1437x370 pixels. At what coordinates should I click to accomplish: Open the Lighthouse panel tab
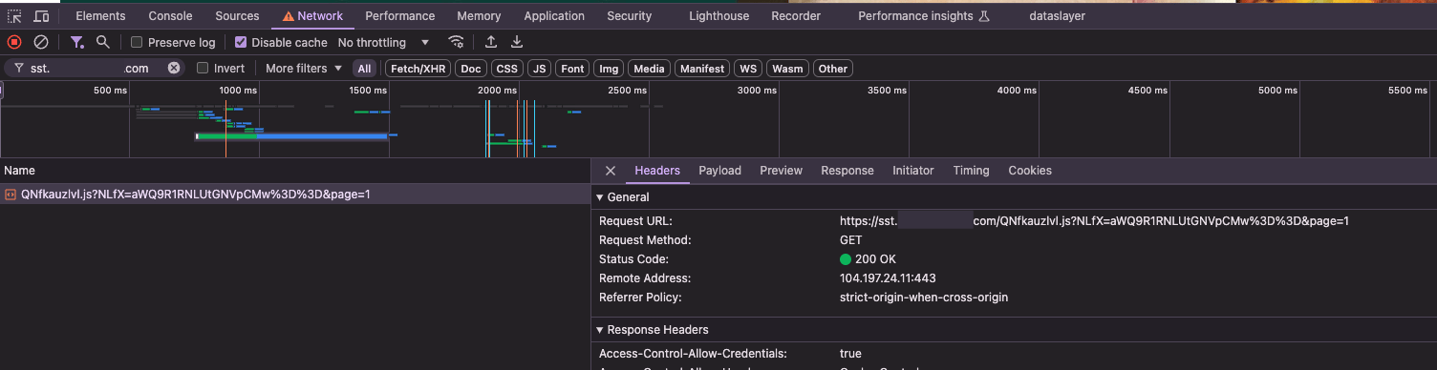pos(719,16)
